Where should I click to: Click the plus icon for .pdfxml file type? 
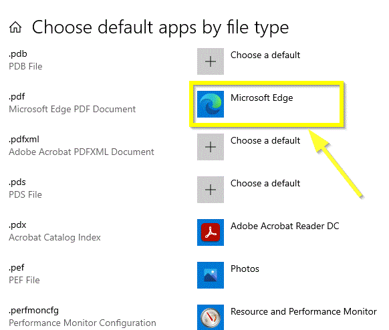[x=211, y=147]
